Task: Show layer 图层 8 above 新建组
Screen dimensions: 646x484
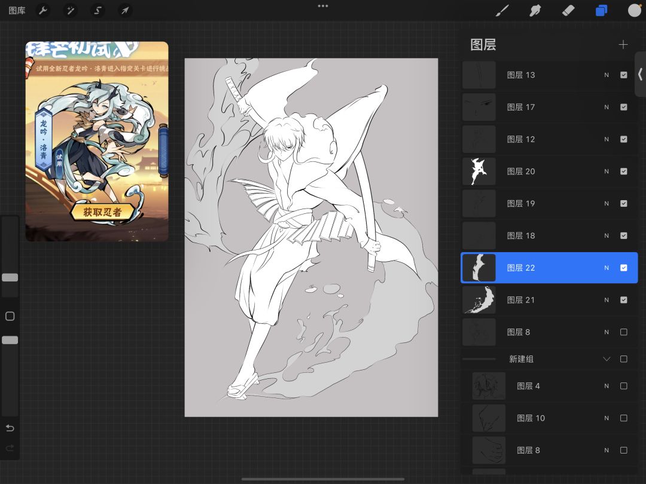Action: pos(624,332)
